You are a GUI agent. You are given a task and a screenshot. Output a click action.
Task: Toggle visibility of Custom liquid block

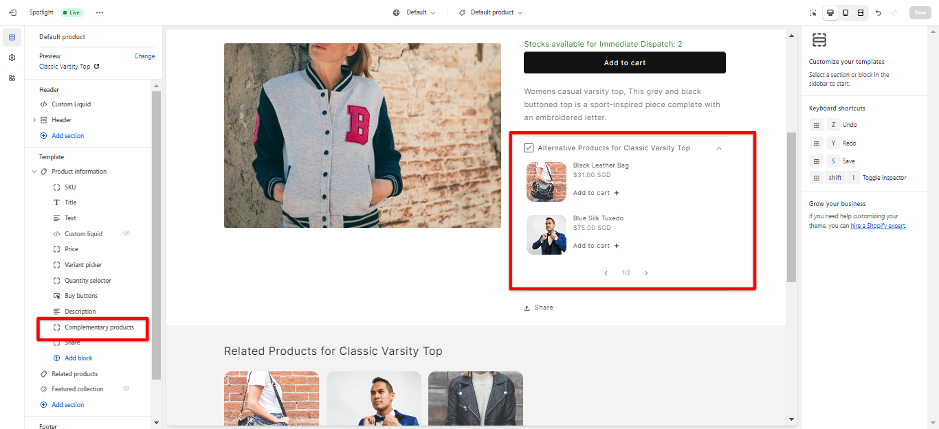(x=126, y=233)
